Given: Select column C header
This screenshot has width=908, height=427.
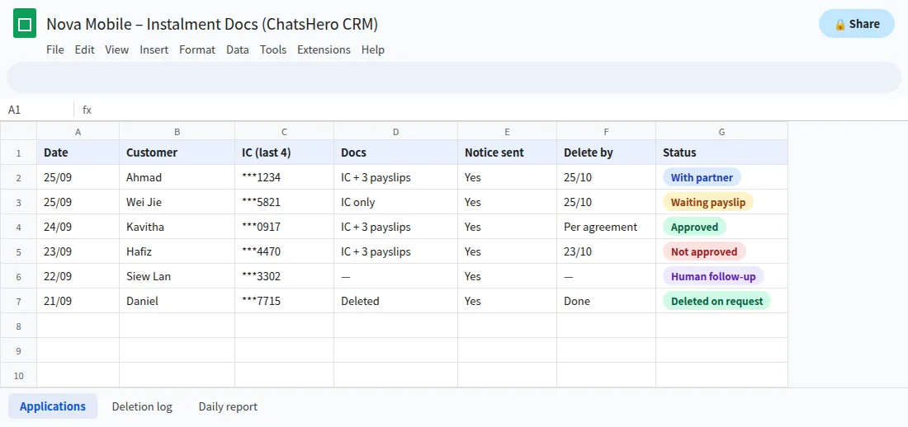Looking at the screenshot, I should (x=284, y=132).
